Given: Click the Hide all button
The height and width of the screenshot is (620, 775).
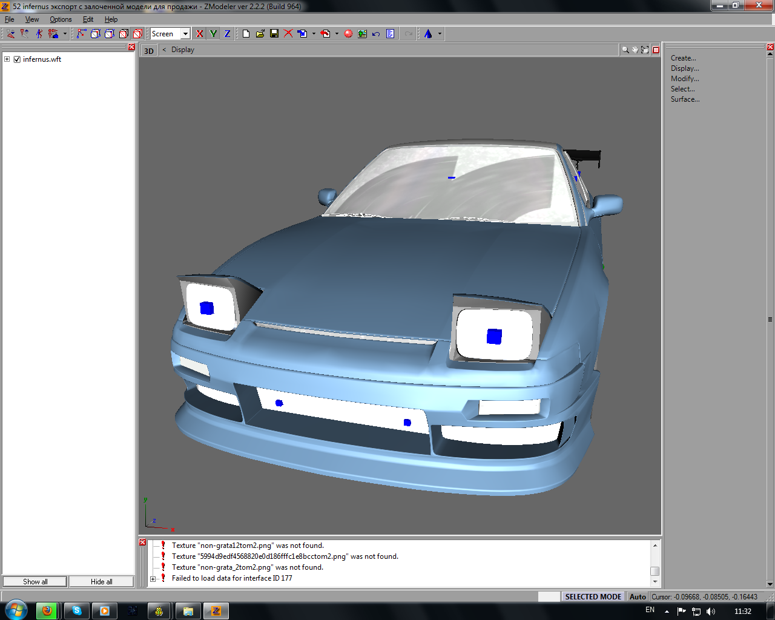Looking at the screenshot, I should click(101, 582).
